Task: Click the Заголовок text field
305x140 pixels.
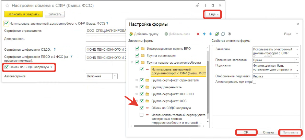Action: point(275,51)
